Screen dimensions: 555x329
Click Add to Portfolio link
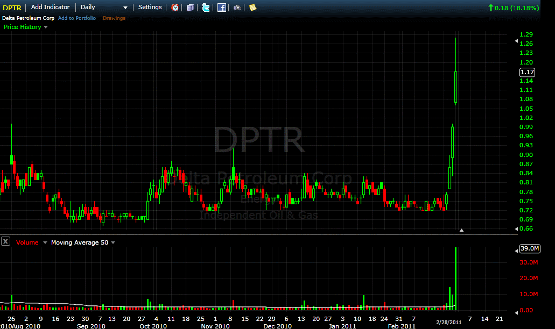click(x=77, y=18)
